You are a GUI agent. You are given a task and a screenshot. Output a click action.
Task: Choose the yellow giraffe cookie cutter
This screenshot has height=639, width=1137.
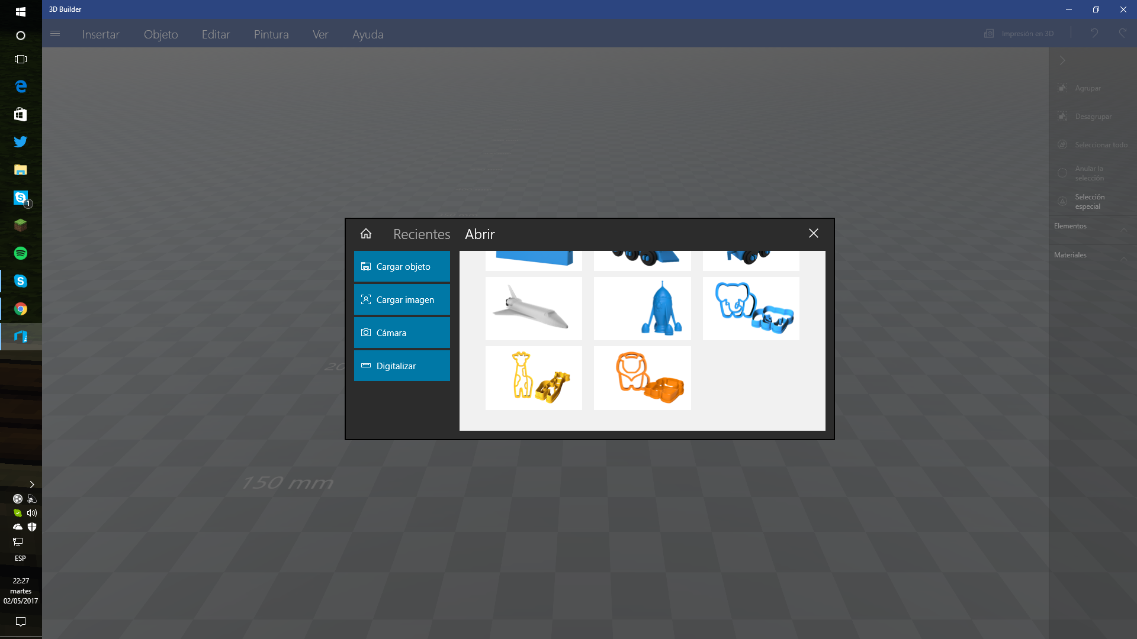534,378
